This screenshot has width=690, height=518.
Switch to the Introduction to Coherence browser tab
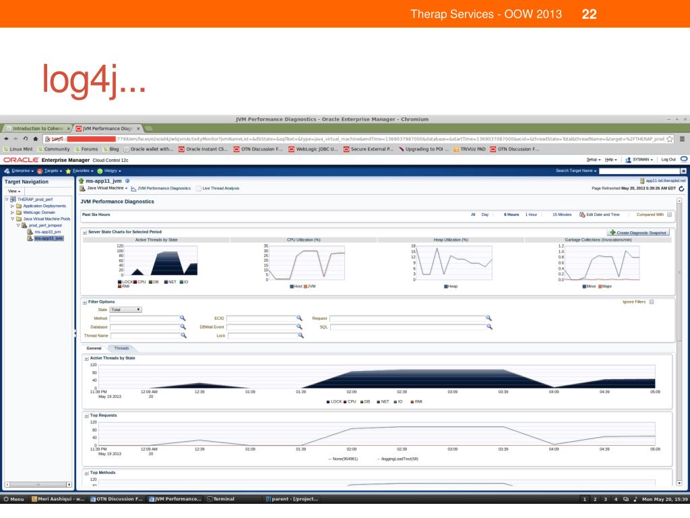38,129
